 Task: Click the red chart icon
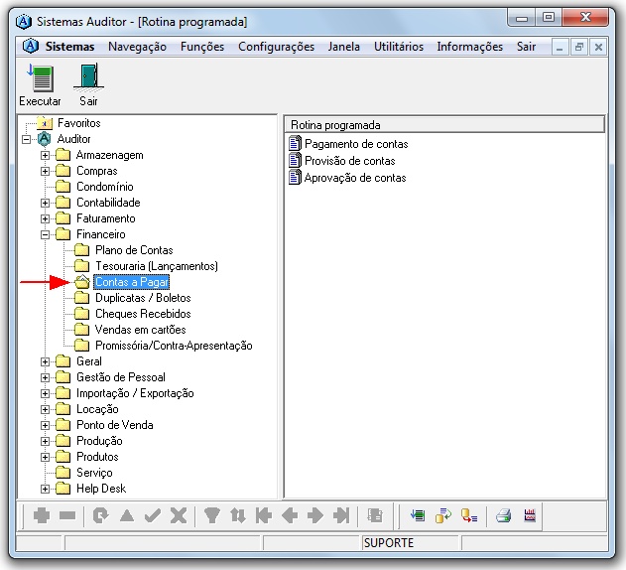pos(530,515)
